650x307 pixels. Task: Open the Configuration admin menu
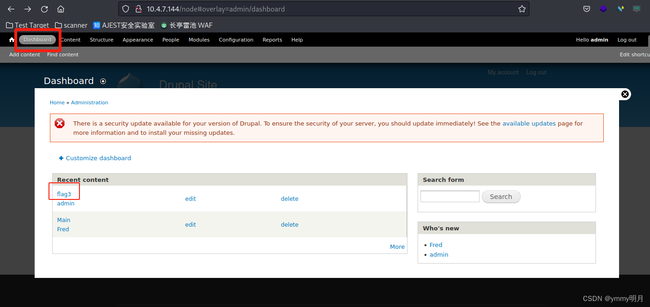[x=236, y=40]
